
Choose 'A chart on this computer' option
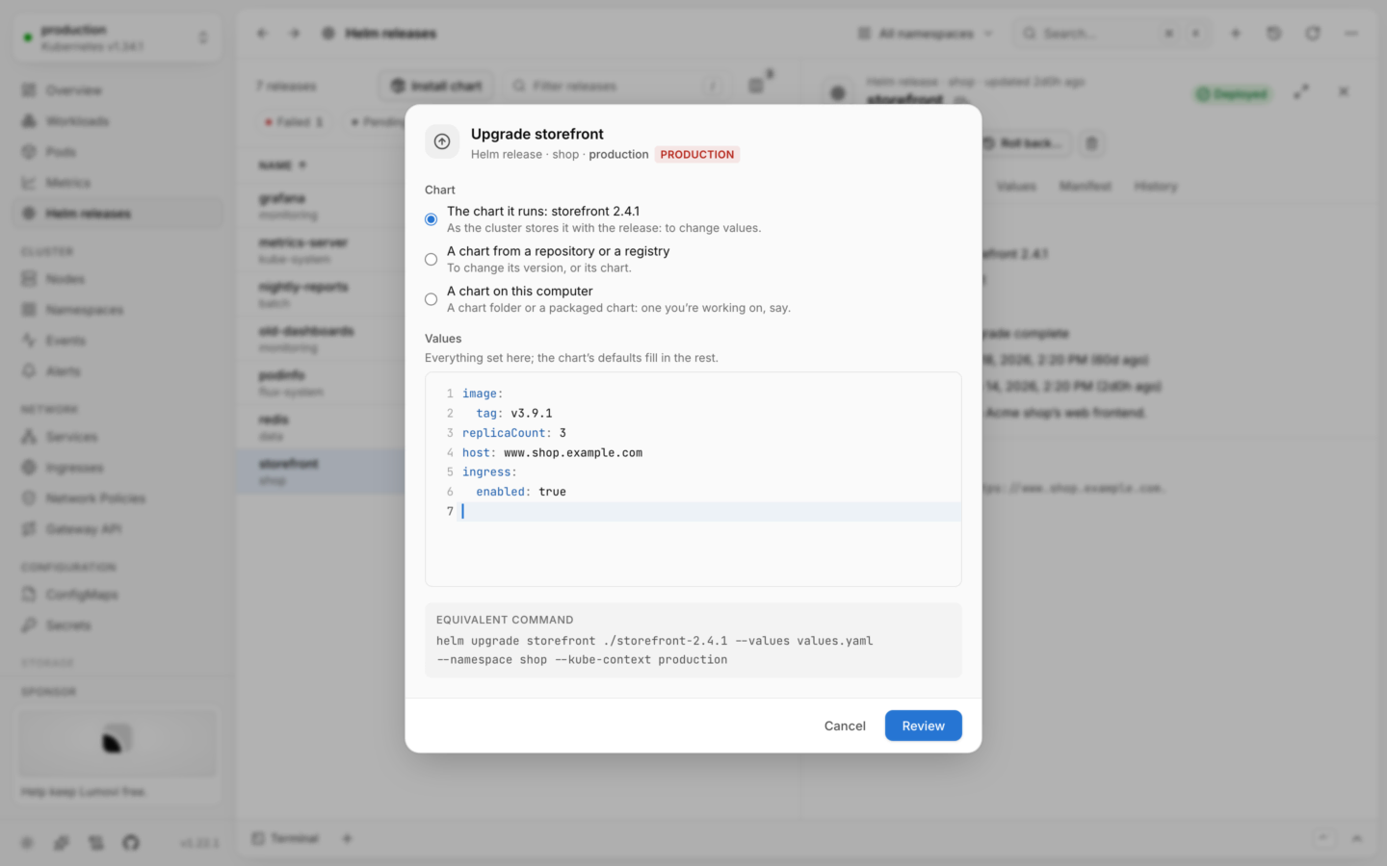pyautogui.click(x=431, y=299)
